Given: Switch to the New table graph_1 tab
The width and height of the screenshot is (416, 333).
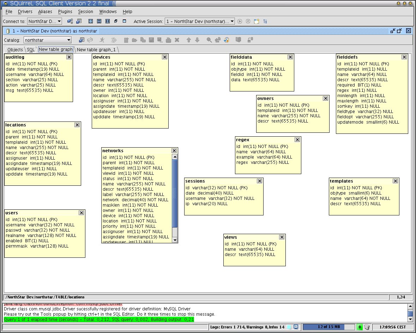Looking at the screenshot, I should coord(96,49).
